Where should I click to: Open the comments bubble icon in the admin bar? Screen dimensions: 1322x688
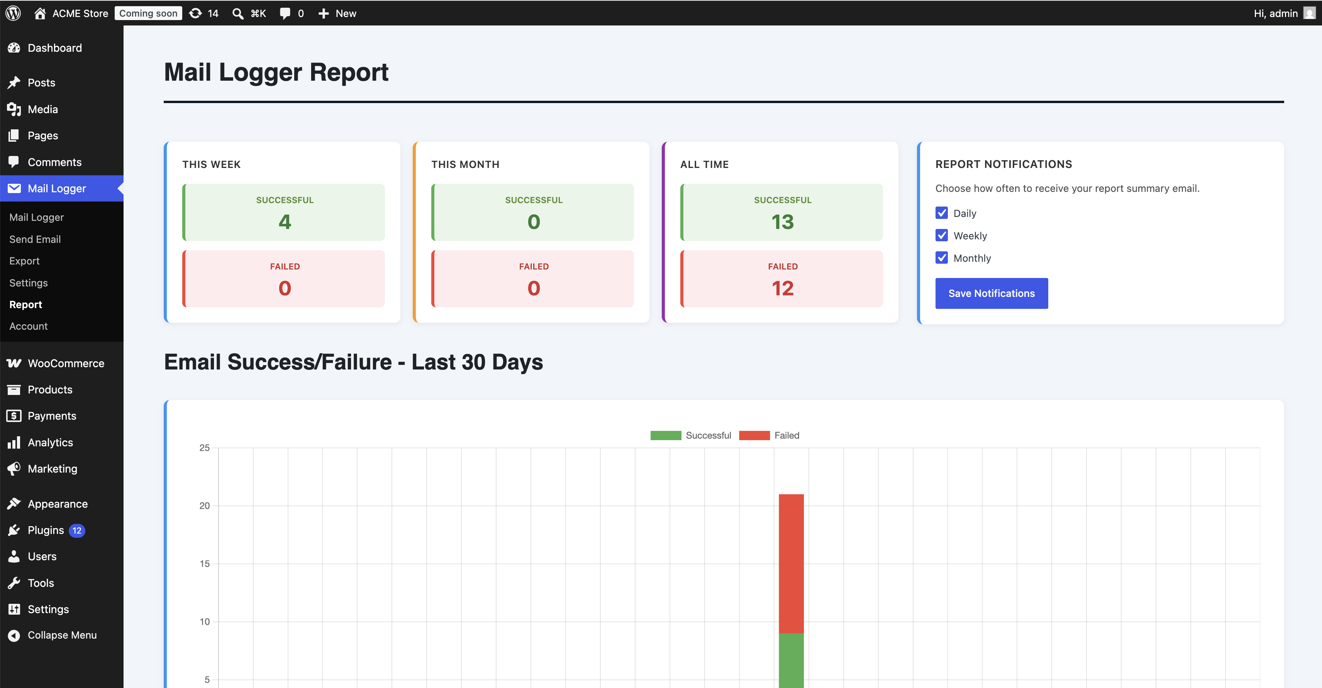pos(285,14)
